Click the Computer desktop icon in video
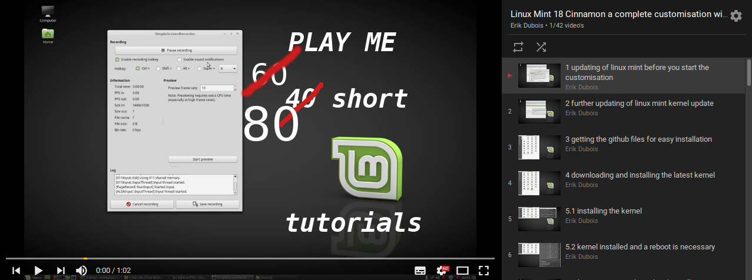The image size is (752, 280). [x=48, y=14]
